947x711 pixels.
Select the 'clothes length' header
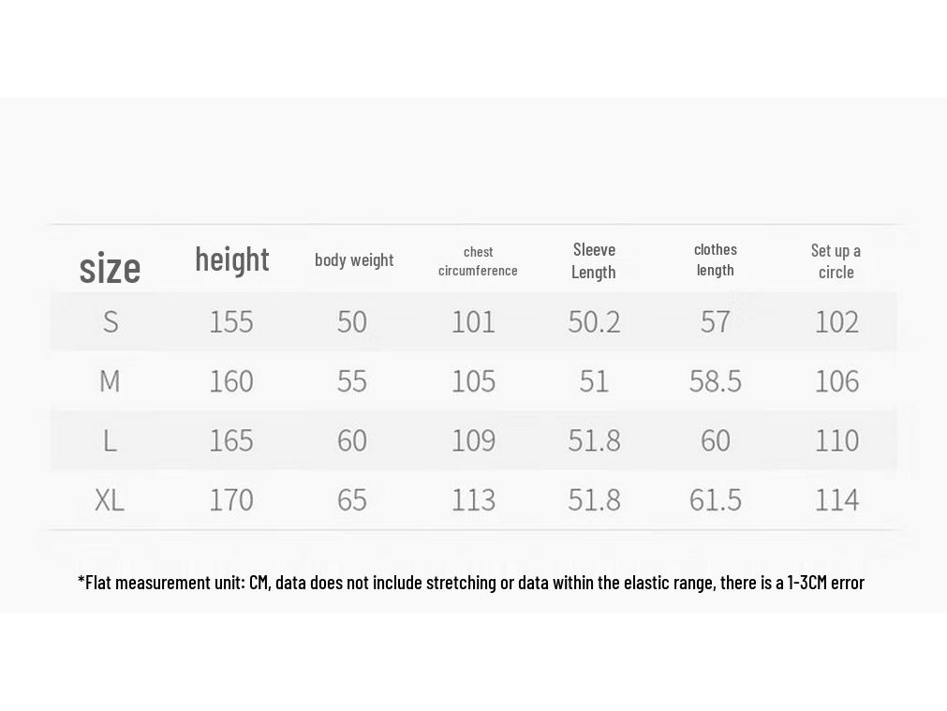[x=715, y=259]
